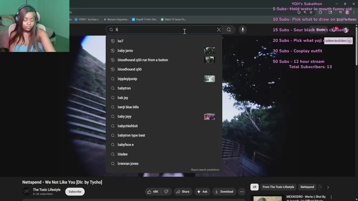Viewport: 358px width, 201px height.
Task: Open the Chrome three-dot menu
Action: pos(354,12)
